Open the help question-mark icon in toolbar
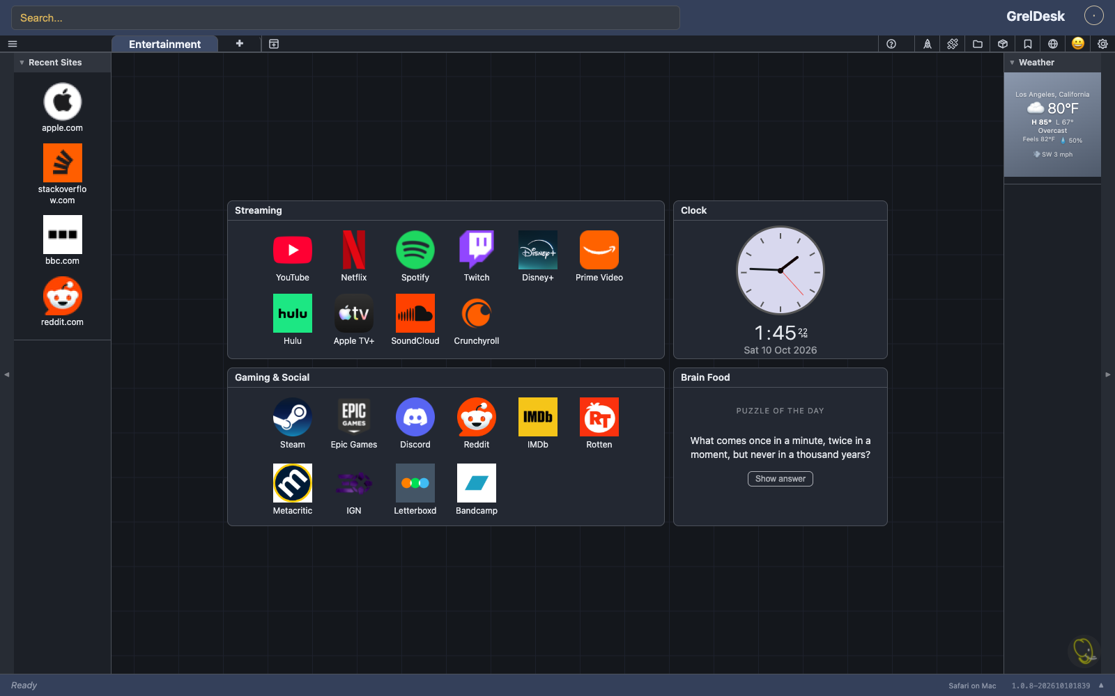 891,44
